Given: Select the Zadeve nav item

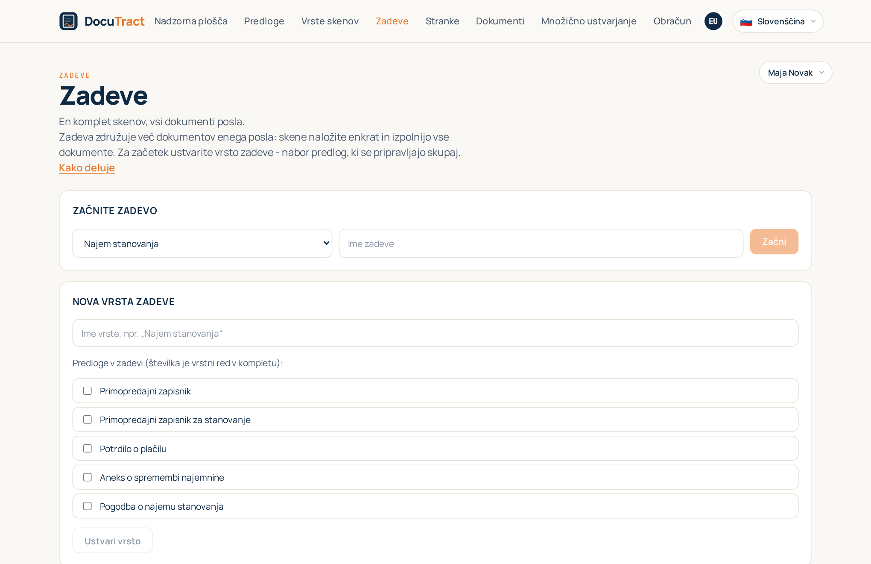Looking at the screenshot, I should point(392,21).
